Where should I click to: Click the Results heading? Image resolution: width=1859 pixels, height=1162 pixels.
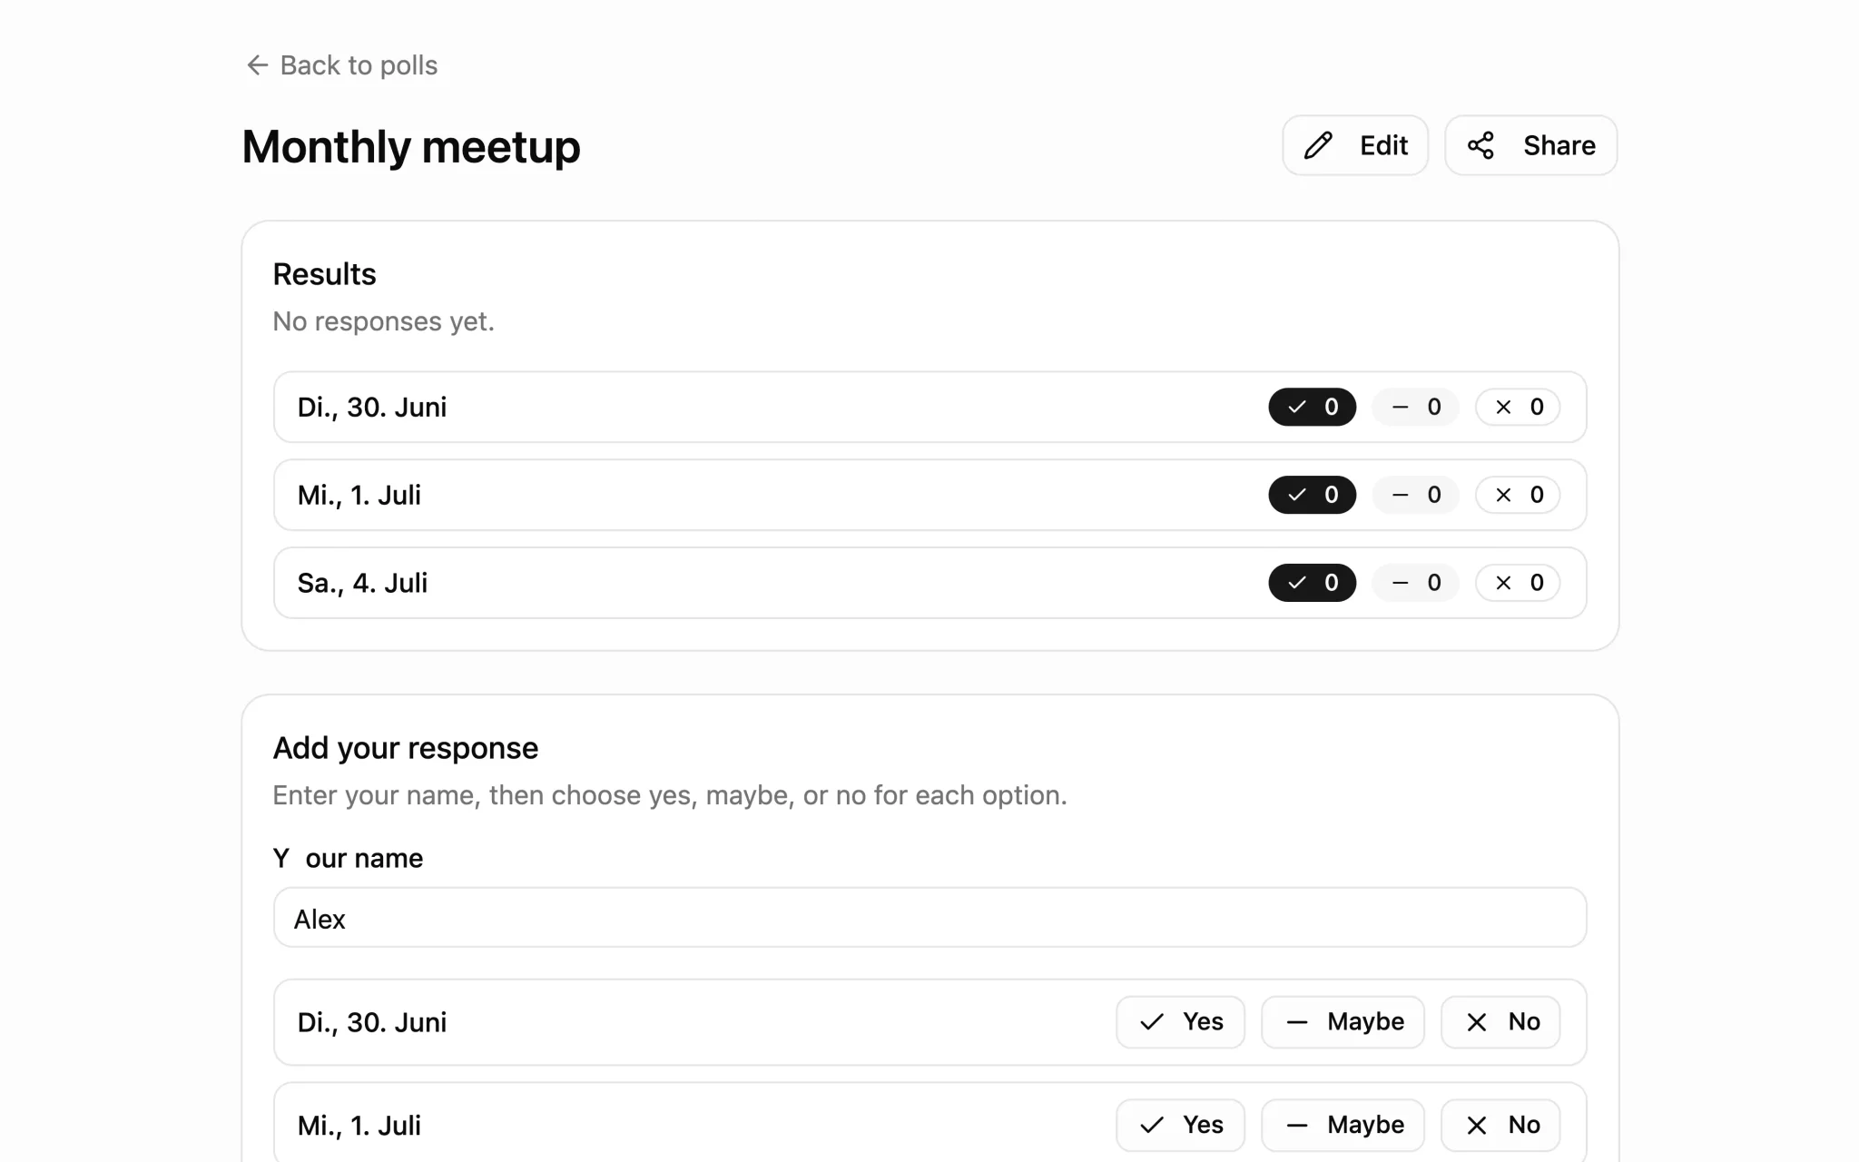(324, 274)
